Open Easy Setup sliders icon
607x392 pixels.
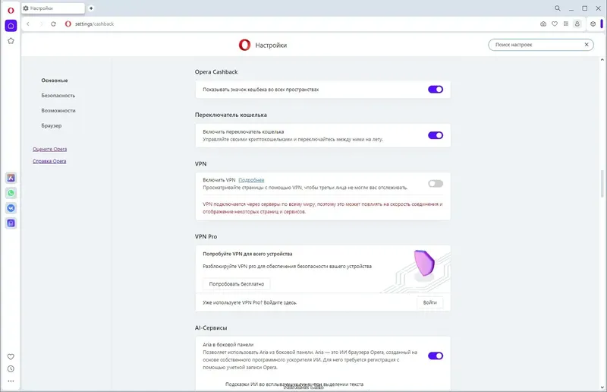(565, 24)
